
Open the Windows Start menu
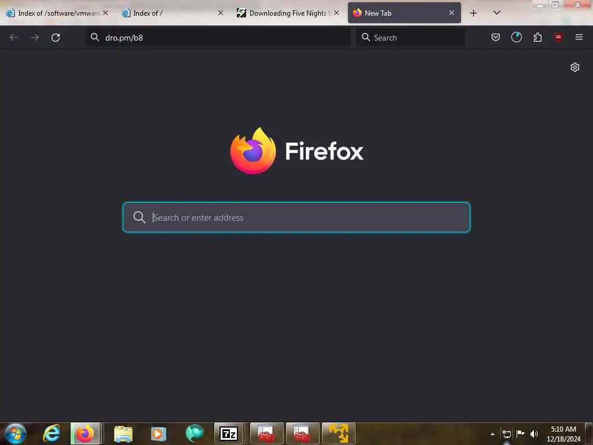16,433
